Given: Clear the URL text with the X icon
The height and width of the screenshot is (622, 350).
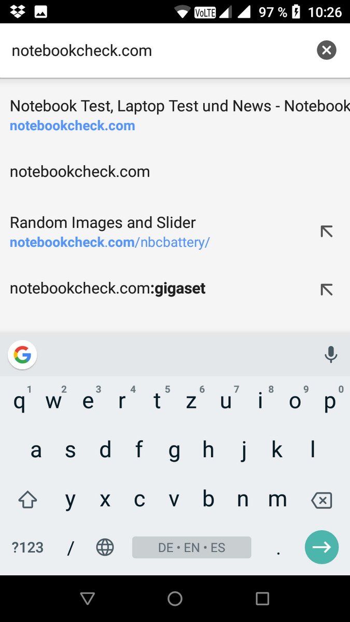Looking at the screenshot, I should [326, 50].
